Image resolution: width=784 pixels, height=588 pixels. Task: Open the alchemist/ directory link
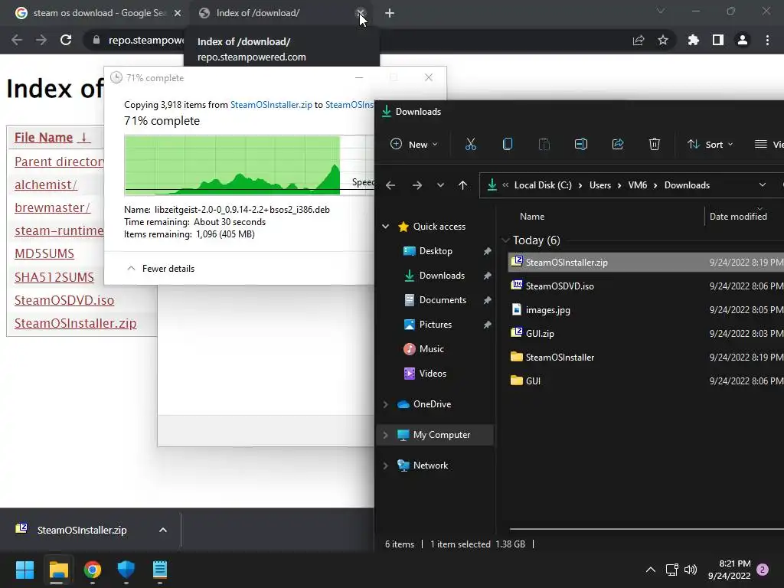click(x=46, y=185)
